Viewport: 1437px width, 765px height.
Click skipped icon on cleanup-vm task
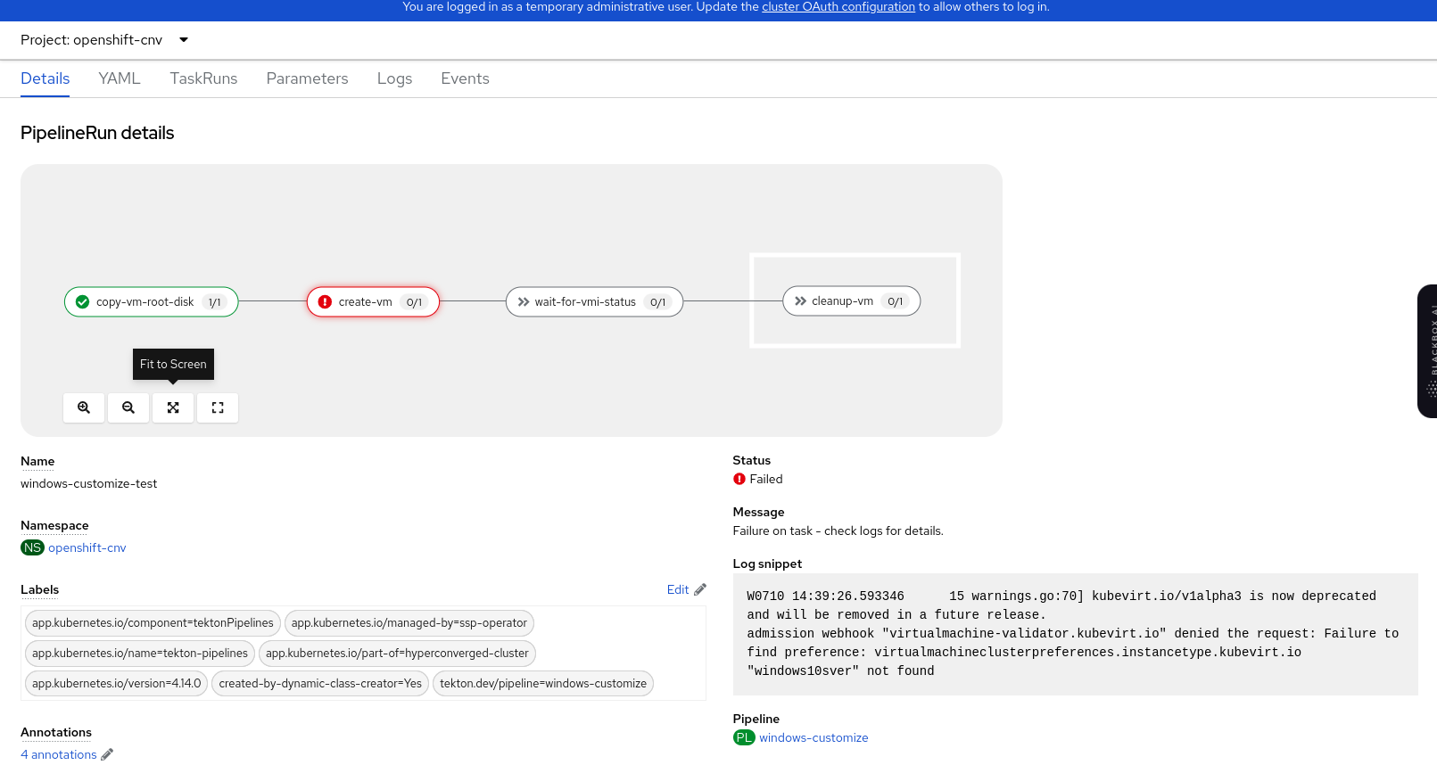tap(800, 301)
